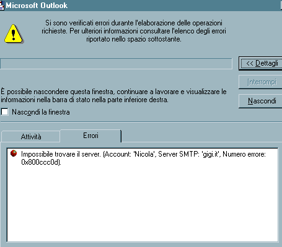Collapse details with the << Dettagli button

click(x=260, y=63)
